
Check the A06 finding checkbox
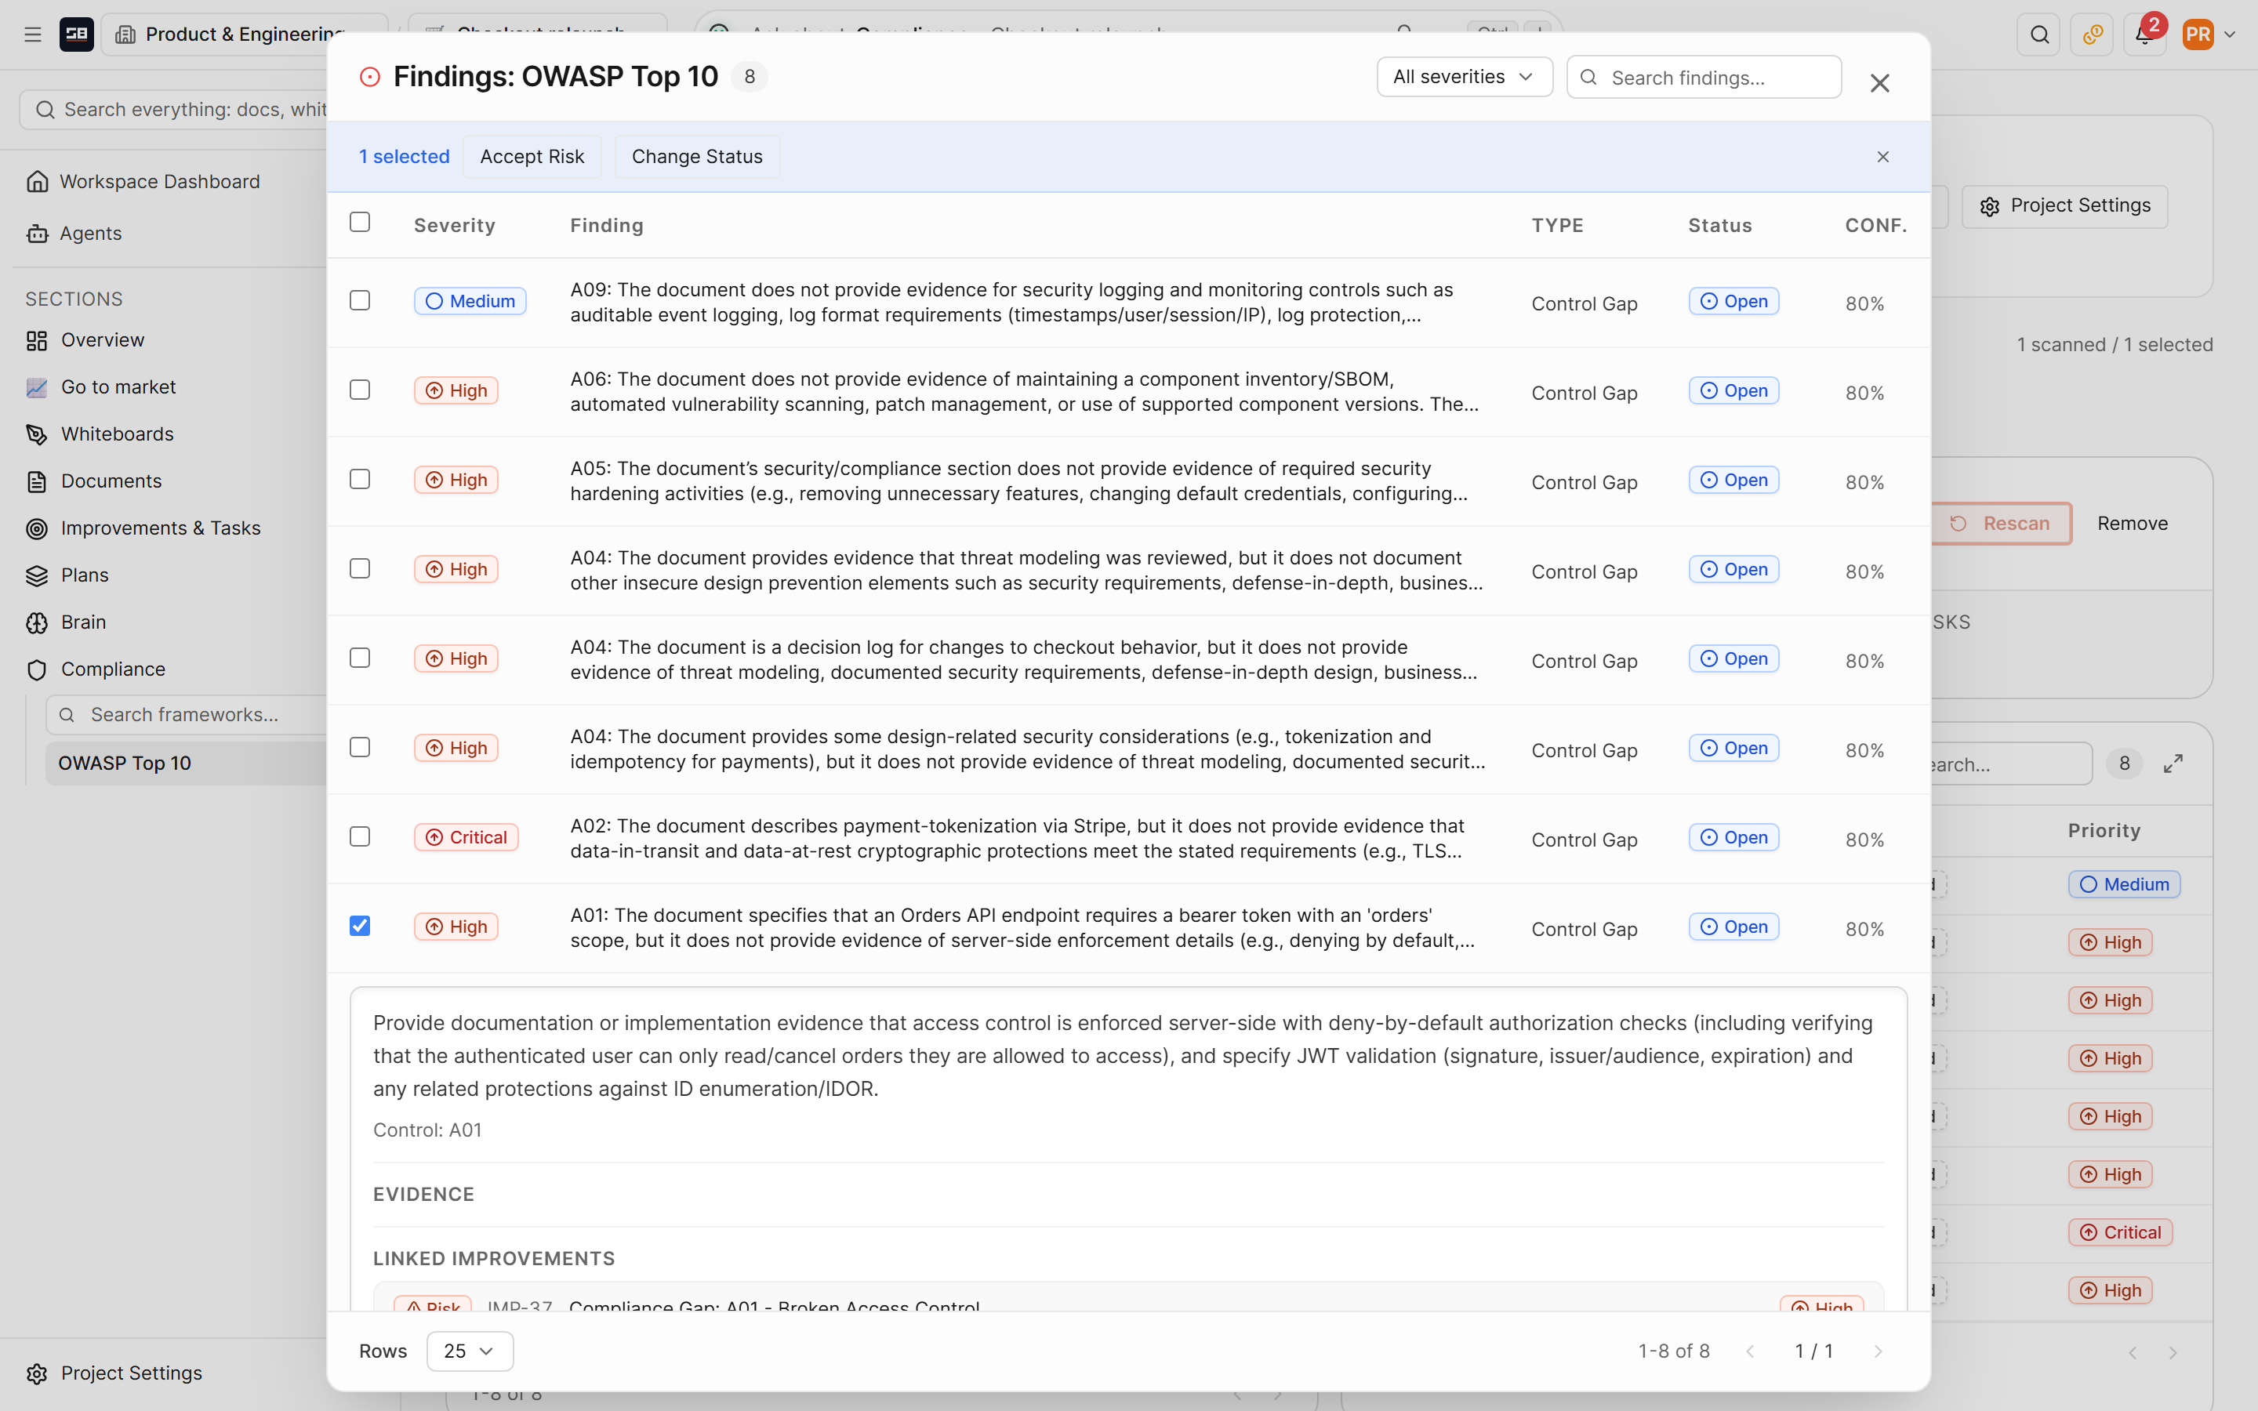tap(360, 390)
